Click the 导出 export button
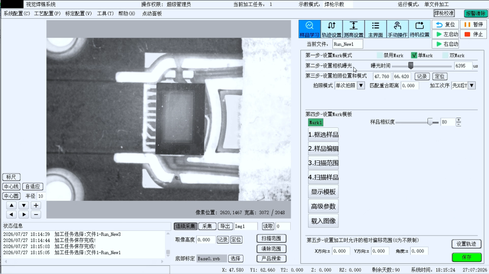The image size is (489, 274). [225, 226]
